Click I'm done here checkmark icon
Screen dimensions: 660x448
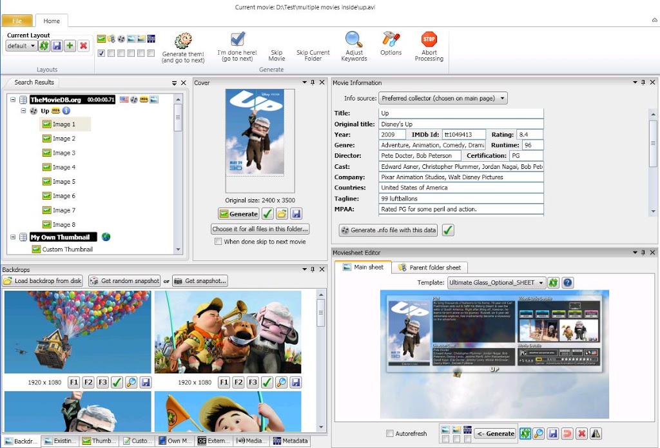(x=237, y=39)
